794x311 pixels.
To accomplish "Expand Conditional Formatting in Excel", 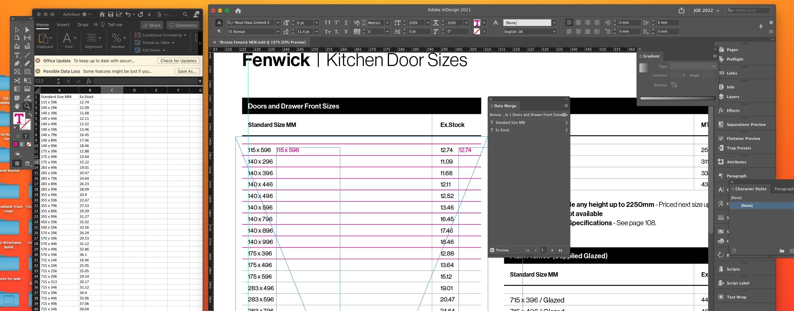I will coord(160,35).
